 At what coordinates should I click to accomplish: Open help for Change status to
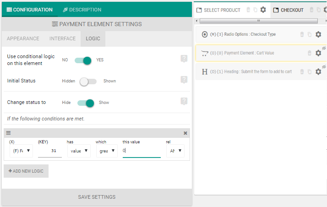(184, 101)
